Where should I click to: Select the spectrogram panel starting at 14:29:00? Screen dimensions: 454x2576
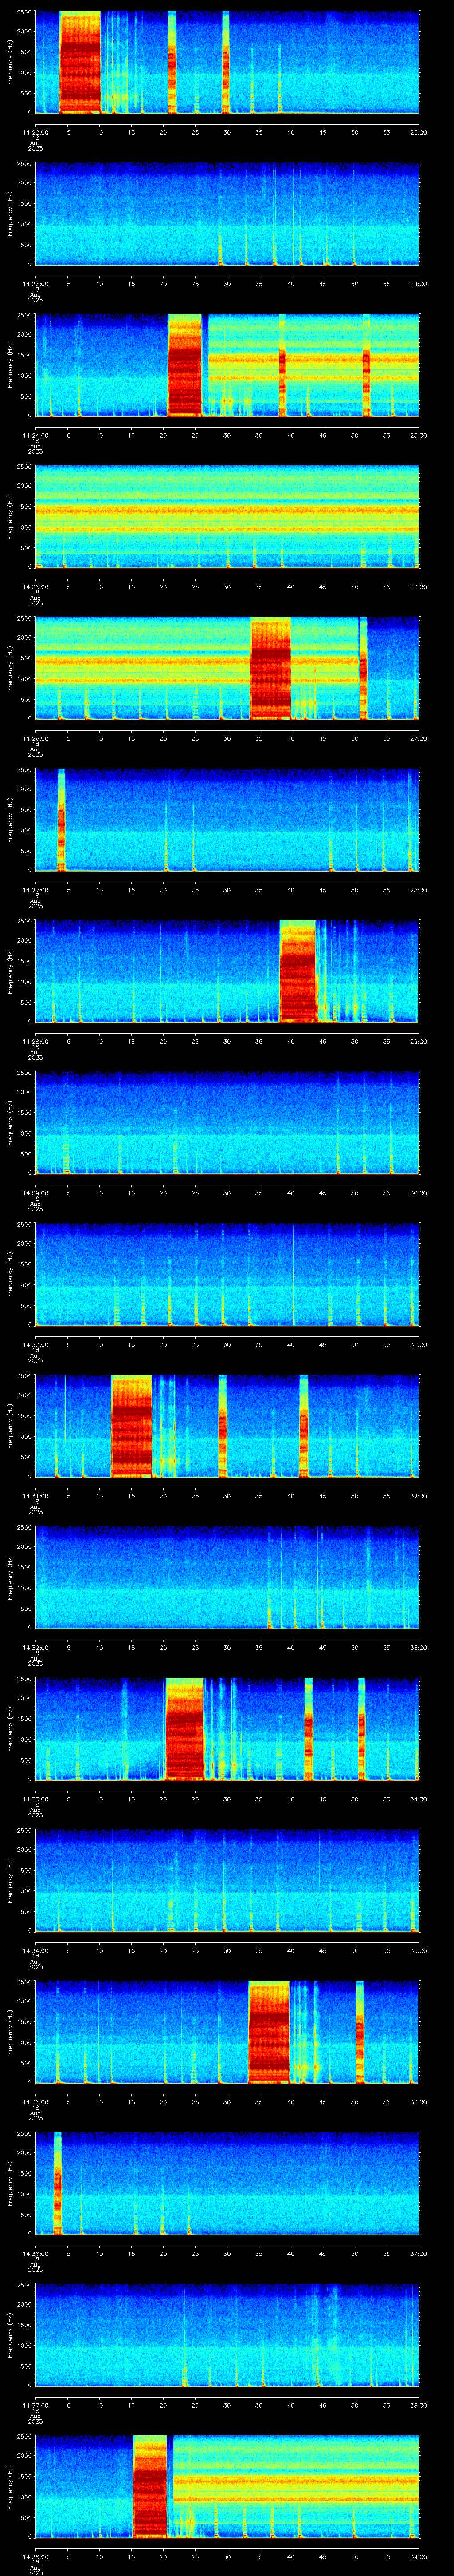click(x=227, y=1122)
